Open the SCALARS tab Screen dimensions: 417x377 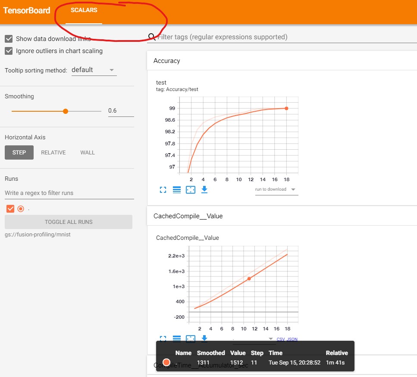(84, 10)
